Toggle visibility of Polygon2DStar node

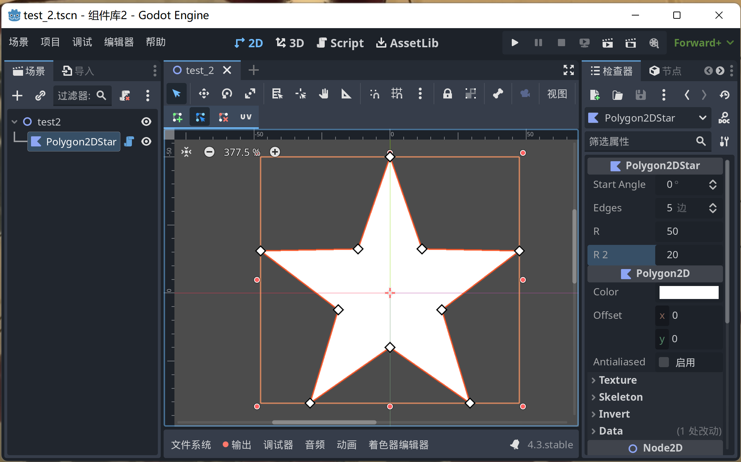point(146,141)
